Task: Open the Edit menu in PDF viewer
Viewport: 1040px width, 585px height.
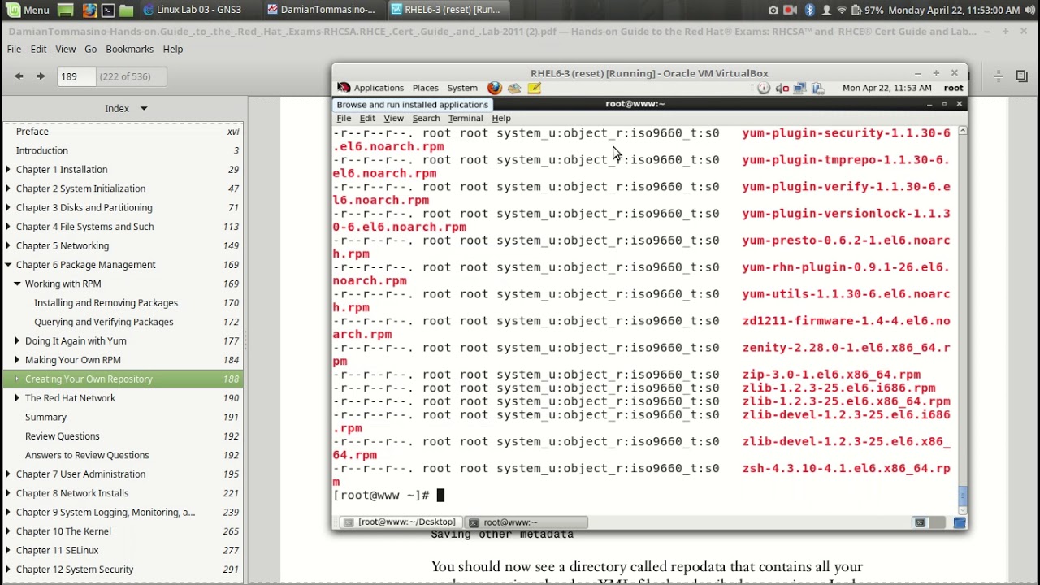Action: tap(38, 49)
